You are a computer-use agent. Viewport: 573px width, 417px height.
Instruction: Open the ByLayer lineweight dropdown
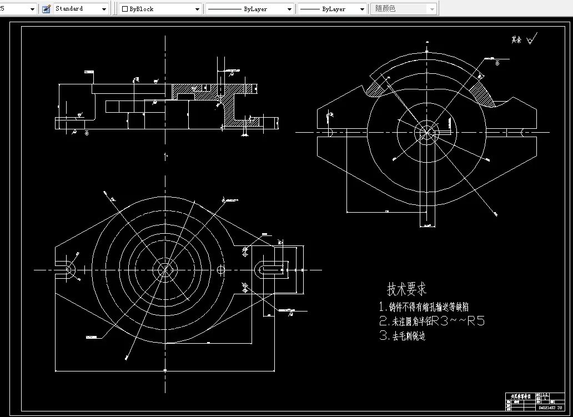click(361, 8)
